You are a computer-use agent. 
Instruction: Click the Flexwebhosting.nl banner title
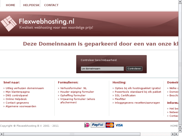[x=47, y=21]
